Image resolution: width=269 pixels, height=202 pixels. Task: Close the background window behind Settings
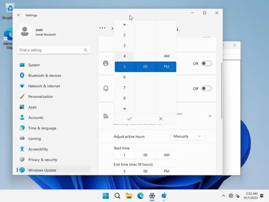[x=235, y=45]
